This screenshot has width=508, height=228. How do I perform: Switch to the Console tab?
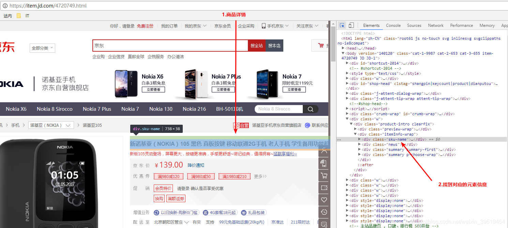pyautogui.click(x=393, y=25)
